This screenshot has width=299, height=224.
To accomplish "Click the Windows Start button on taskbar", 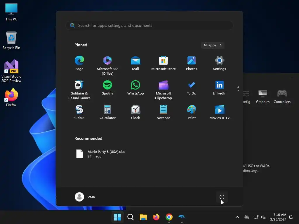I will (117, 217).
